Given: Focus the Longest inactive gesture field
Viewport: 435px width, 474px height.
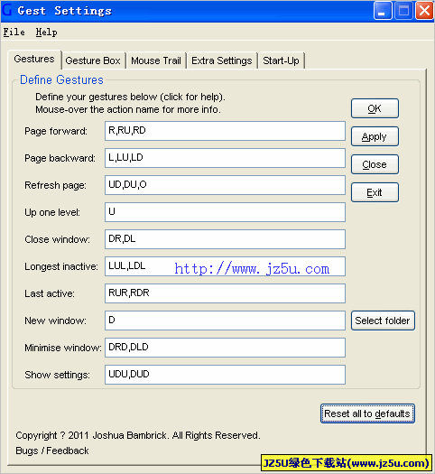Looking at the screenshot, I should [x=225, y=266].
